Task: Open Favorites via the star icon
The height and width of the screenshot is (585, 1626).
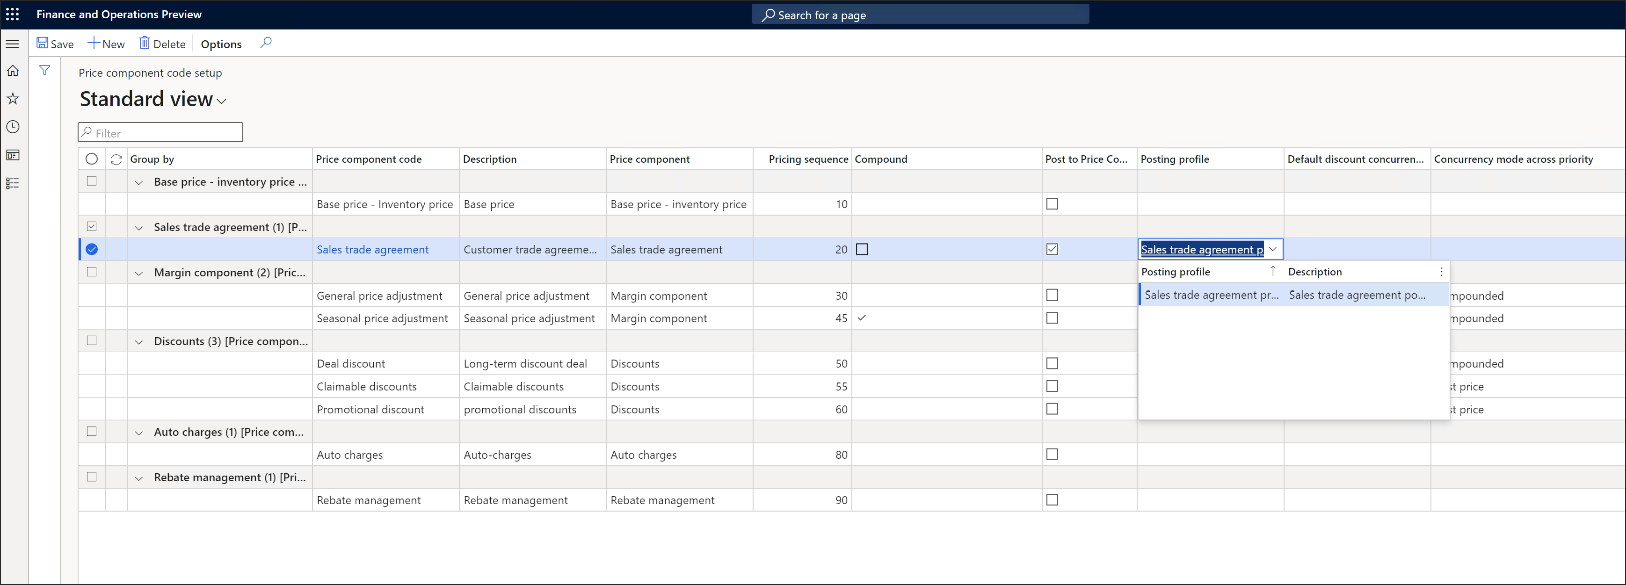Action: (x=13, y=99)
